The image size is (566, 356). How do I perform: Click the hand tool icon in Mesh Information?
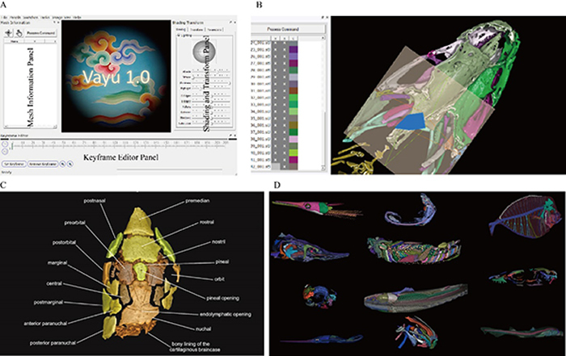[19, 34]
